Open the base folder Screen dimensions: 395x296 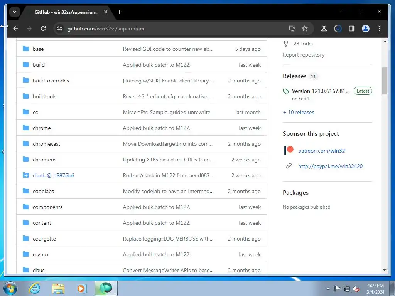[x=38, y=49]
